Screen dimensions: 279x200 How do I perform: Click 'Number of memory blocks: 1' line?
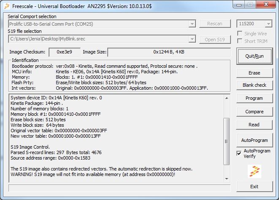[40, 109]
